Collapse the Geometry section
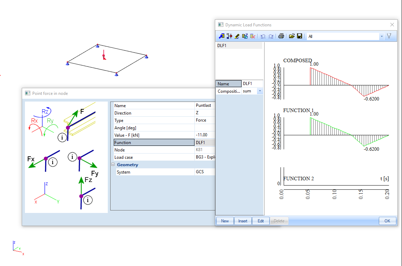The image size is (402, 266). point(113,165)
